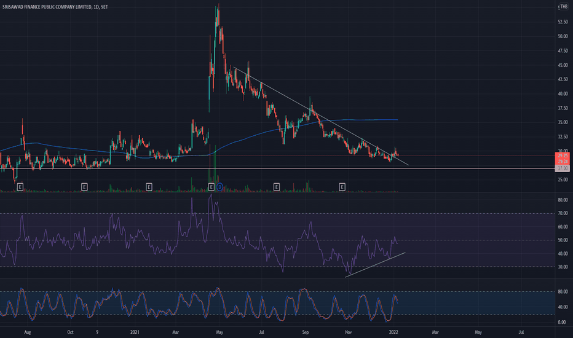The height and width of the screenshot is (338, 573).
Task: Click the 60.00 level on the RSI scale
Action: click(563, 227)
